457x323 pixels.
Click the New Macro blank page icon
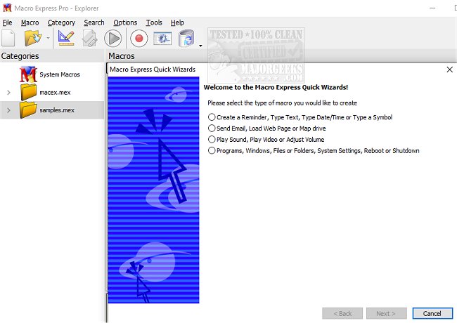click(8, 38)
